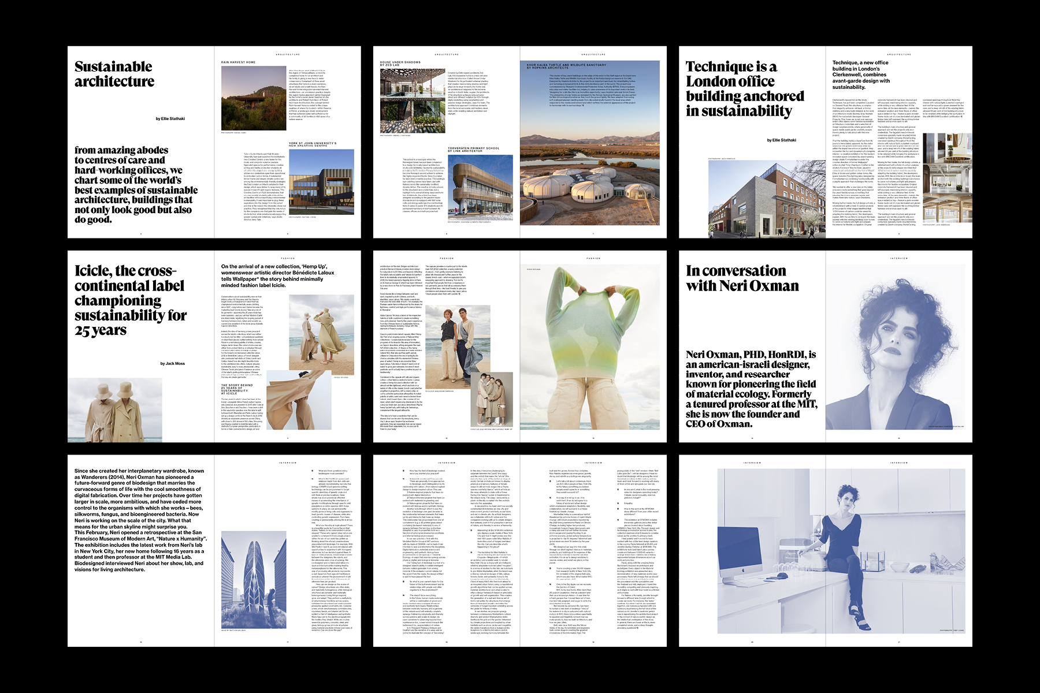Viewport: 1040px width, 693px height.
Task: Select 'Technique, a new office building' subheading
Action: [x=860, y=75]
